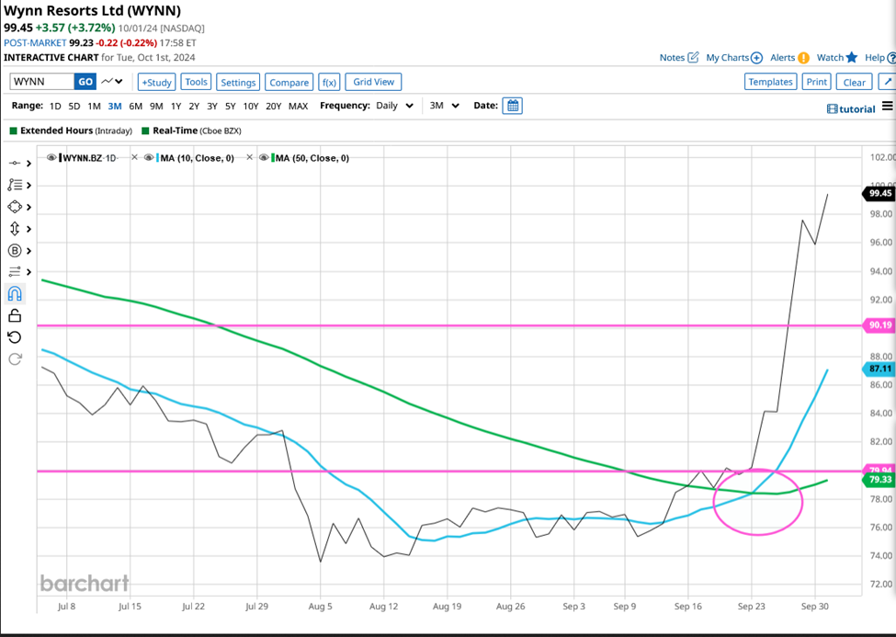Viewport: 896px width, 637px height.
Task: Select the 6M range option
Action: click(x=135, y=106)
